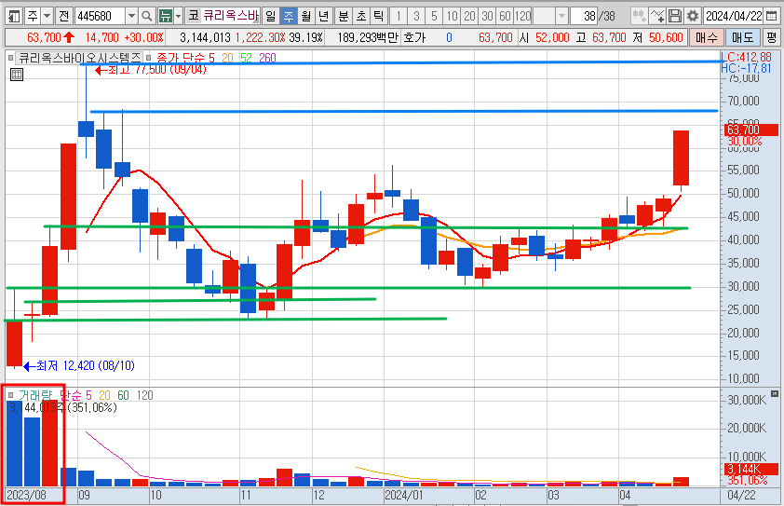
Task: Click the 최고 77,500 (09/04) high label
Action: [151, 70]
